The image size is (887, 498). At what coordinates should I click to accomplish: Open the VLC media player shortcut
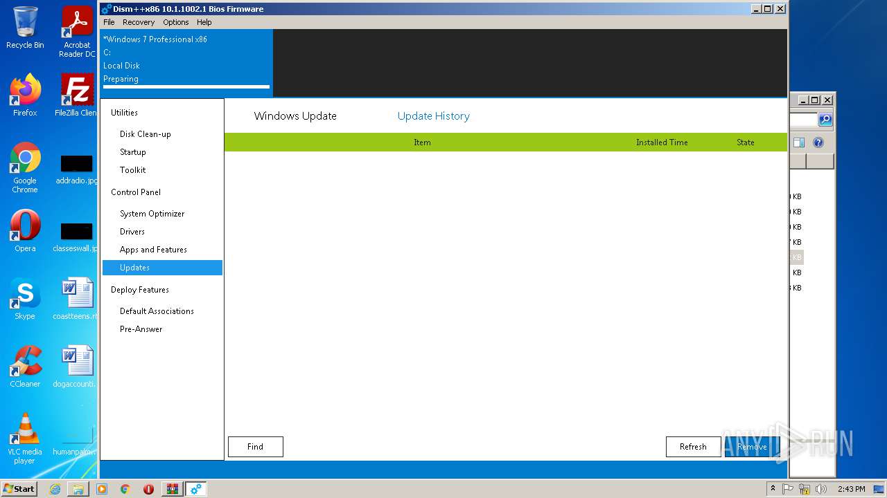(25, 439)
